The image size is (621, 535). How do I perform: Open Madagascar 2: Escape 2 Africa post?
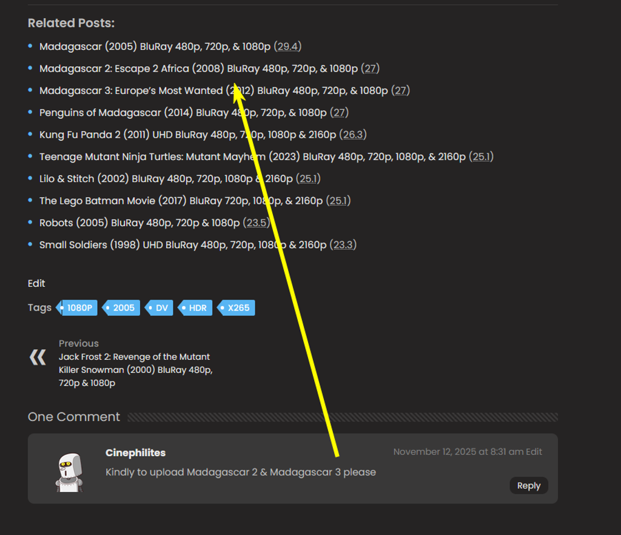coord(198,69)
